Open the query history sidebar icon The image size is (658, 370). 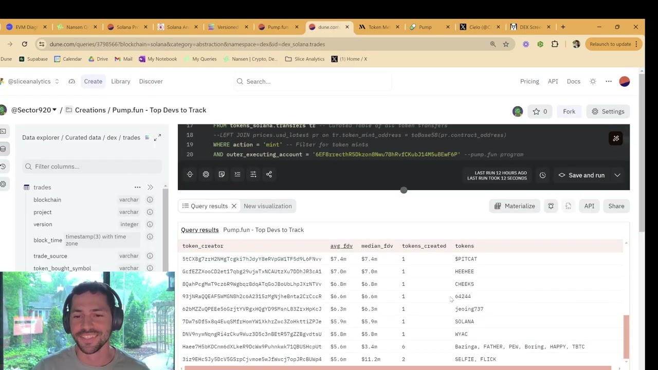pyautogui.click(x=3, y=166)
